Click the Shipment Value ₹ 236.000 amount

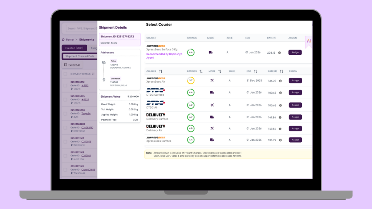(x=133, y=97)
